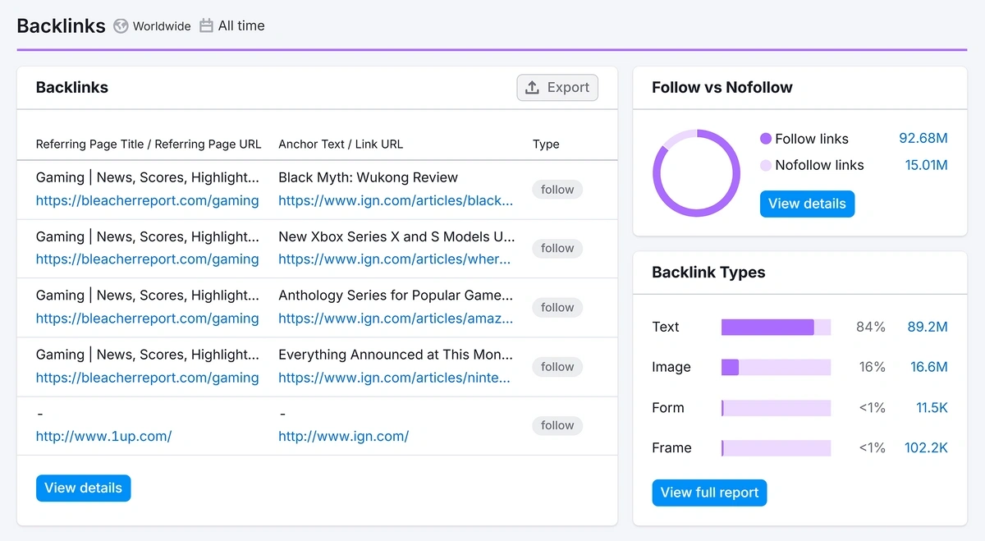Click View full report button
This screenshot has height=541, width=985.
pyautogui.click(x=709, y=493)
